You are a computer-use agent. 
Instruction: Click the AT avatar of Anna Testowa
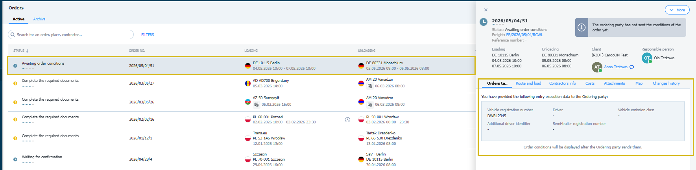597,67
